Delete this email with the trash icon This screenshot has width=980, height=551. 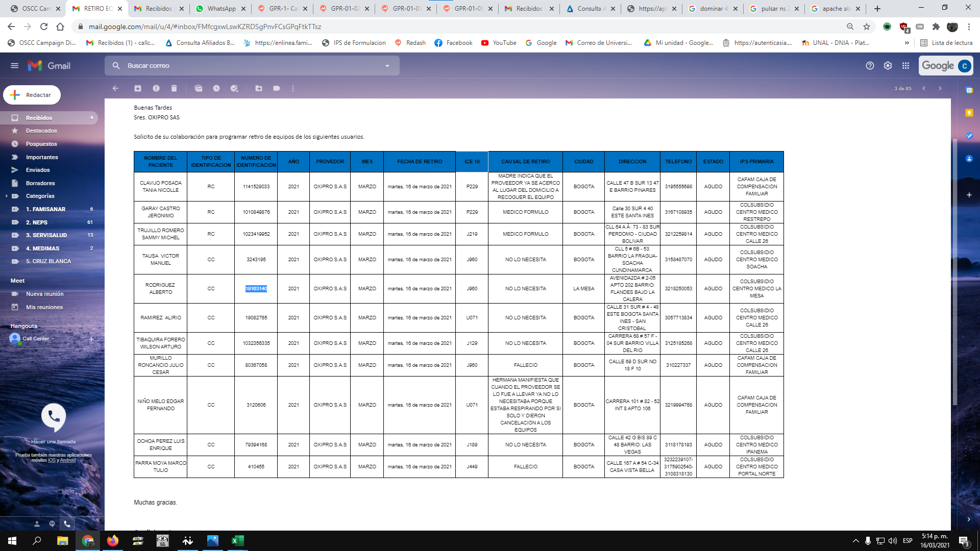click(174, 88)
